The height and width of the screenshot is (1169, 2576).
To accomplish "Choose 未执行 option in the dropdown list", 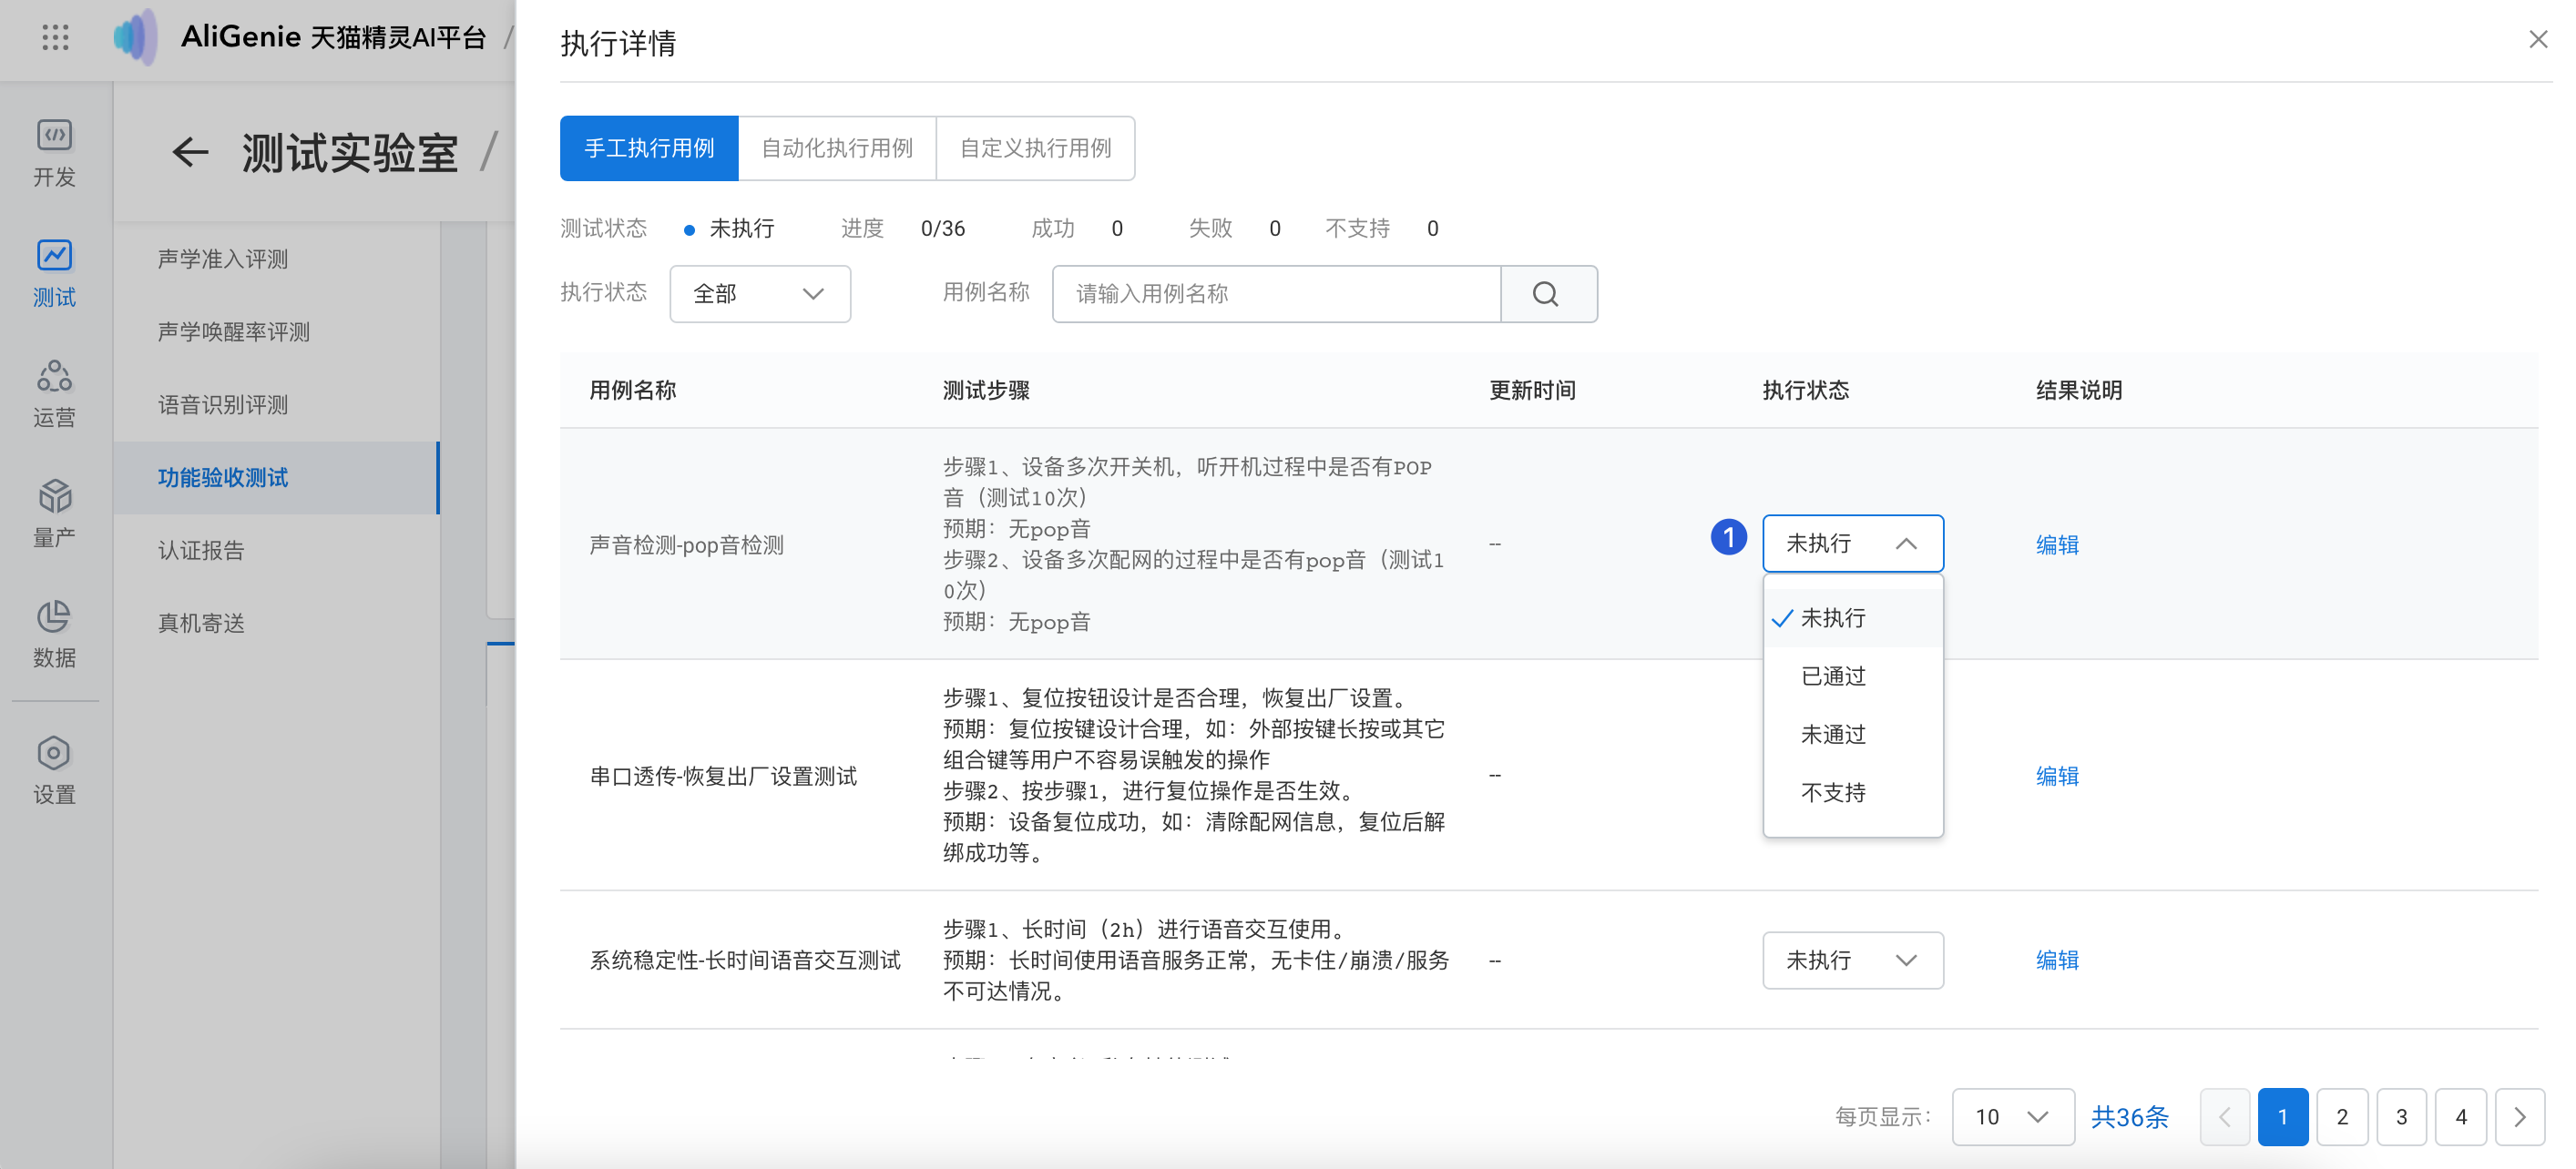I will (x=1853, y=617).
